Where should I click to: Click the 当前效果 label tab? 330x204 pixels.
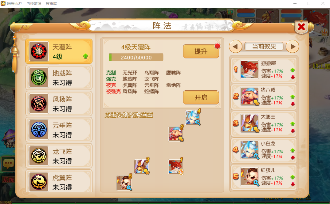pos(264,46)
